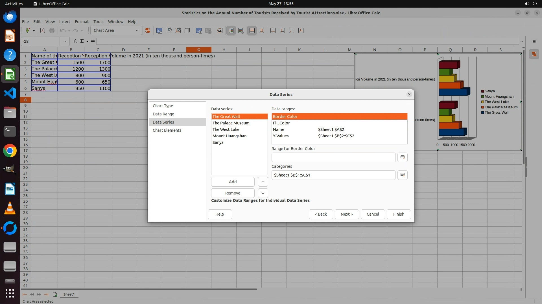Open the Chart Area element dropdown
This screenshot has height=304, width=542.
137,30
